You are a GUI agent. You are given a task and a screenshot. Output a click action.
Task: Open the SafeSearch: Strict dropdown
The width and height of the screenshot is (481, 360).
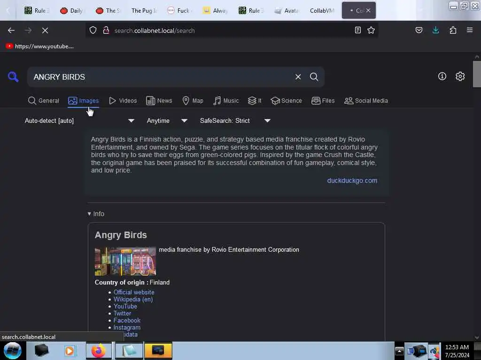tap(235, 120)
